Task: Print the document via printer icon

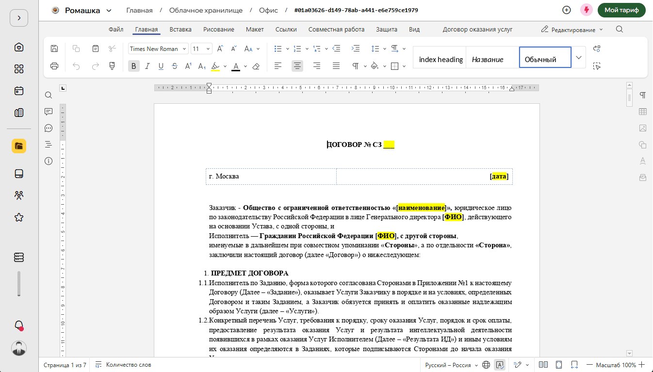Action: point(54,66)
